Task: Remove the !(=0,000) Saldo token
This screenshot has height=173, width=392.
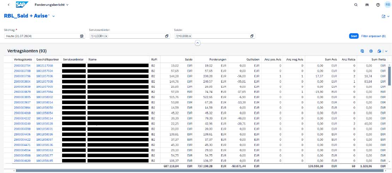Action: click(190, 36)
